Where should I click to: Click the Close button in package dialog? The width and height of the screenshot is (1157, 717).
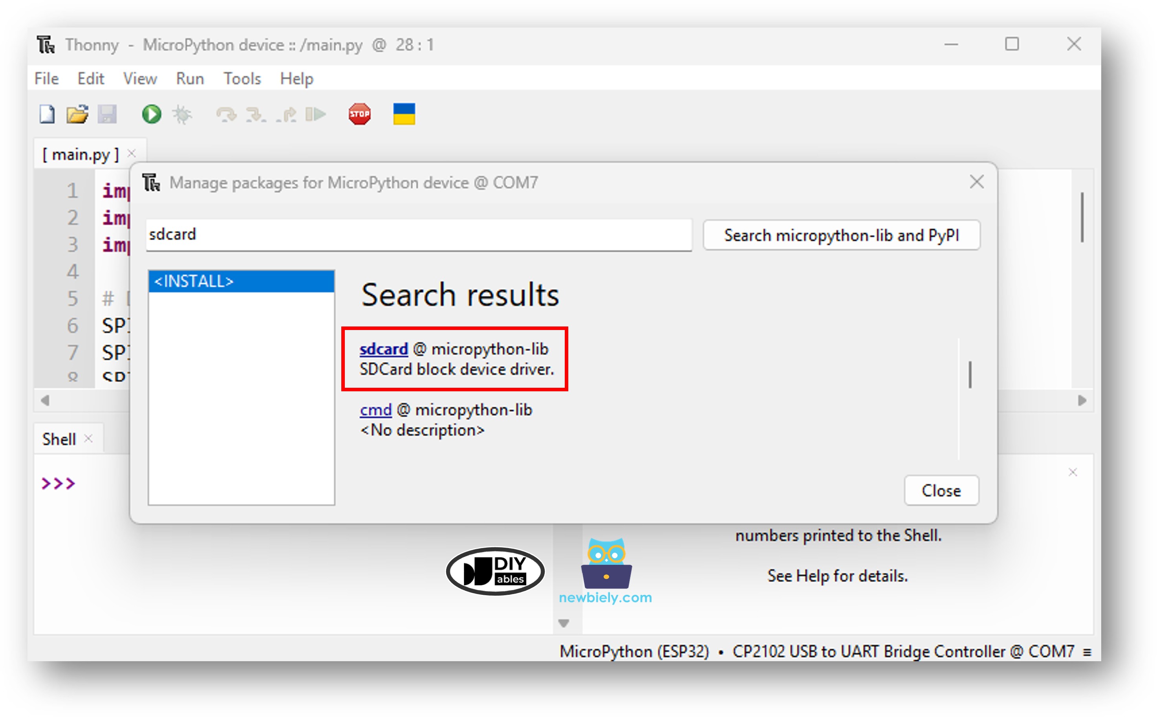tap(941, 490)
